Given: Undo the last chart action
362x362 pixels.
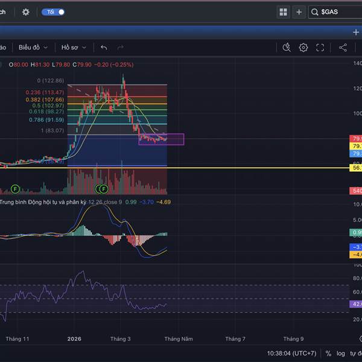Looking at the screenshot, I should pos(104,48).
